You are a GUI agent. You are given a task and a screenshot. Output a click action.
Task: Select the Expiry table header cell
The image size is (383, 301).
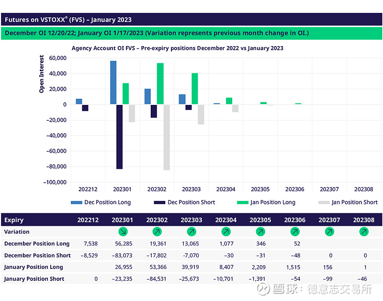pos(14,220)
